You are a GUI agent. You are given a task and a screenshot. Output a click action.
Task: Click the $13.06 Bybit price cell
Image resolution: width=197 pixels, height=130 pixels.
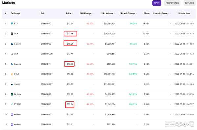[70, 74]
